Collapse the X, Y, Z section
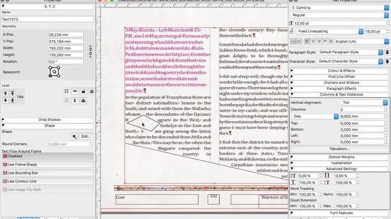Viewport: 391px width, 219px height. pyautogui.click(x=48, y=7)
